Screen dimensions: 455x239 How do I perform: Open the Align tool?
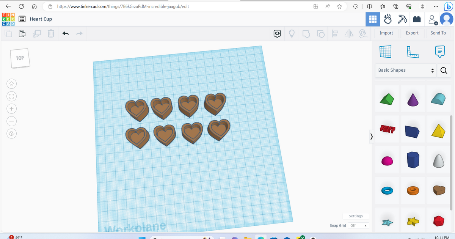[x=335, y=33]
